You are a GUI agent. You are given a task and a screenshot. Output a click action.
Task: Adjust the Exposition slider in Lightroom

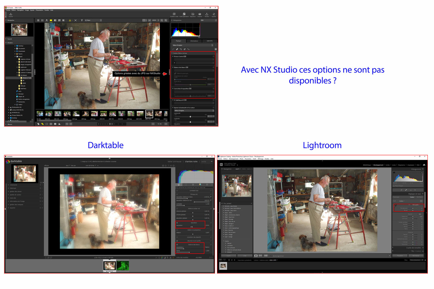tap(413, 216)
